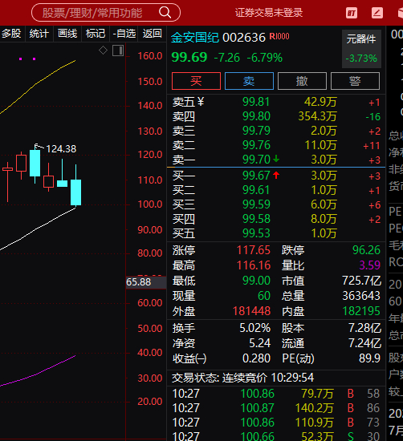Open the 元器件 sector box
This screenshot has width=403, height=441.
click(361, 49)
